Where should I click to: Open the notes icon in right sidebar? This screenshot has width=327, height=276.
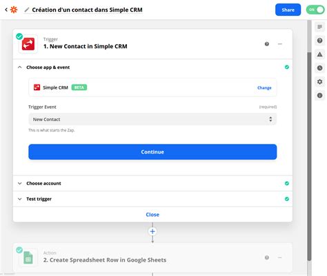(x=319, y=27)
